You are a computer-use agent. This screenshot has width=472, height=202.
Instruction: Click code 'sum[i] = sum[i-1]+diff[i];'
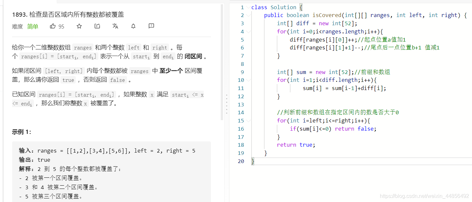pos(344,88)
